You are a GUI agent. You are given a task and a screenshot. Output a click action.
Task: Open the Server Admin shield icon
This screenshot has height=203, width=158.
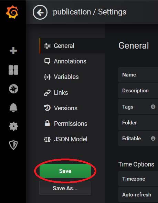[x=13, y=145]
